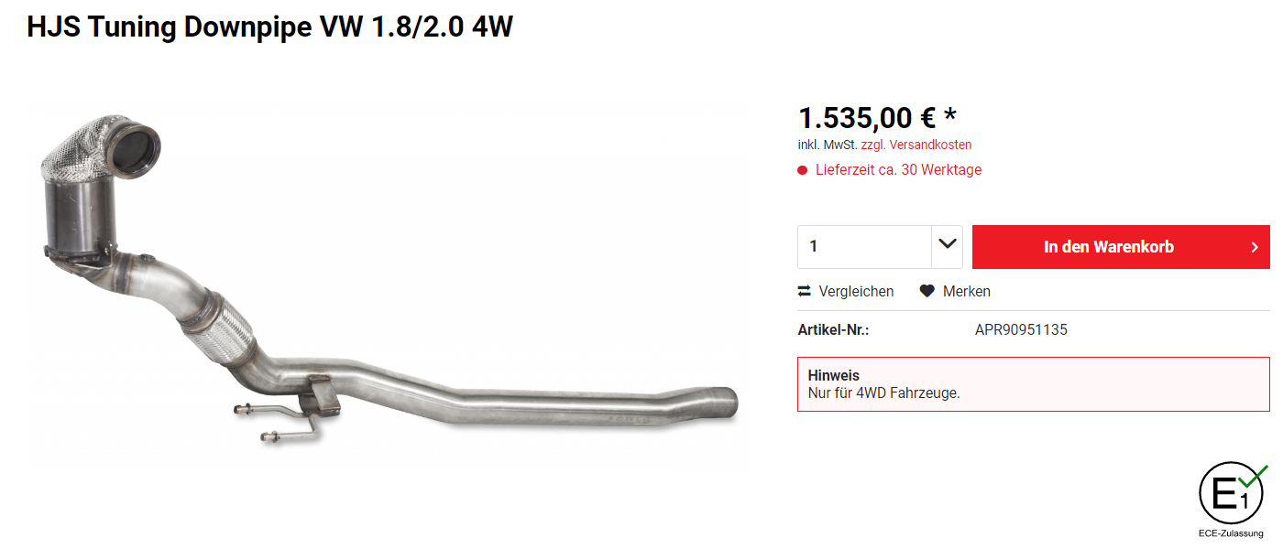Click the asterisk next to the price
The height and width of the screenshot is (559, 1283).
949,115
